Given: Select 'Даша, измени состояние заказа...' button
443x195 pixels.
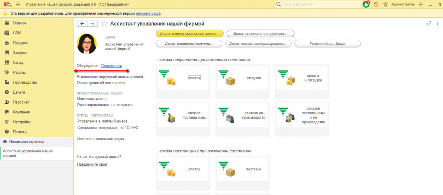Looking at the screenshot, I should pos(190,34).
